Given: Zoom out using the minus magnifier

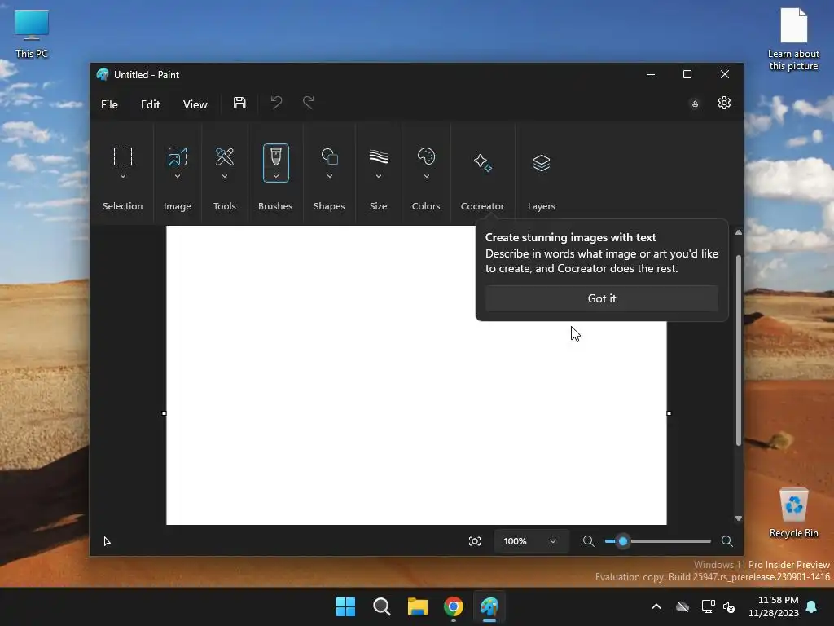Looking at the screenshot, I should click(588, 541).
